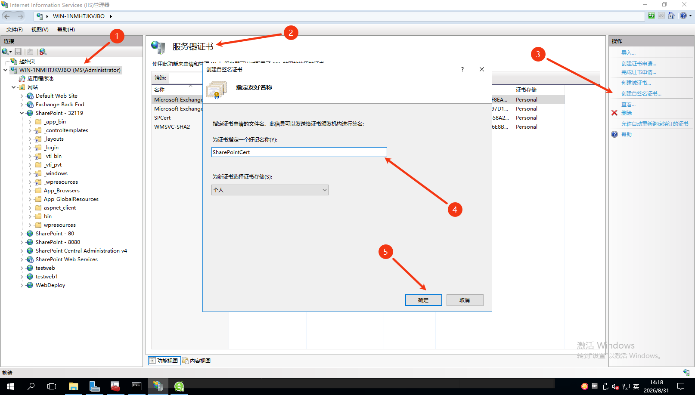
Task: Collapse the WIN-1NMHTJKVJBO server node
Action: (6, 70)
